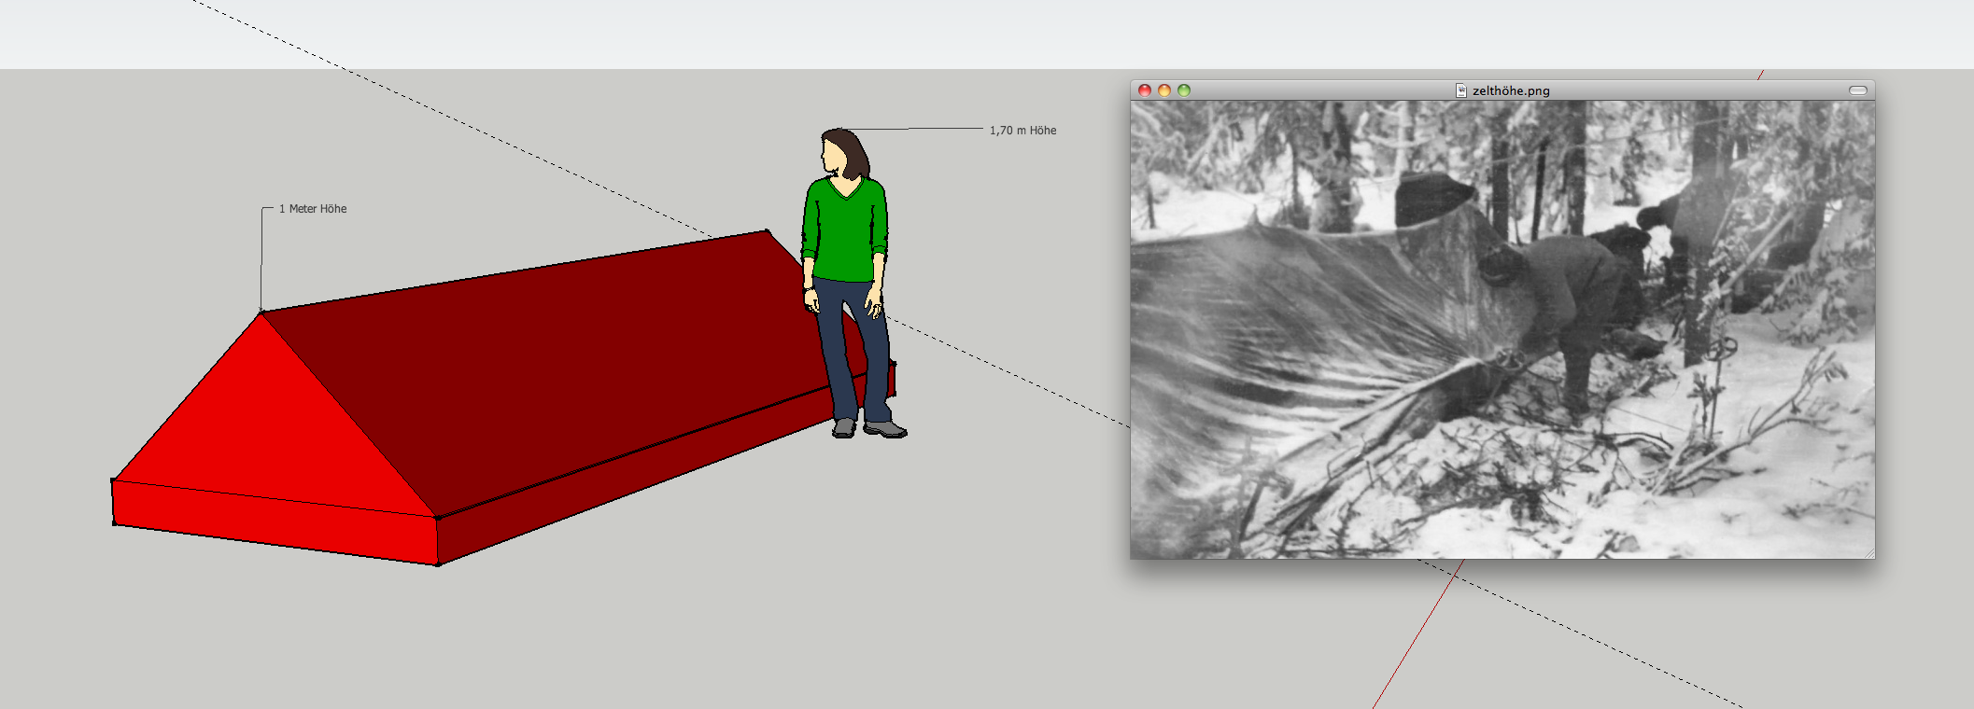Minimize the zelthöhe.png window with yellow button

pos(1164,90)
